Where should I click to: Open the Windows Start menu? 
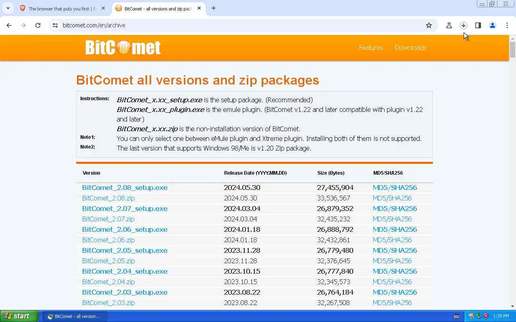point(19,316)
